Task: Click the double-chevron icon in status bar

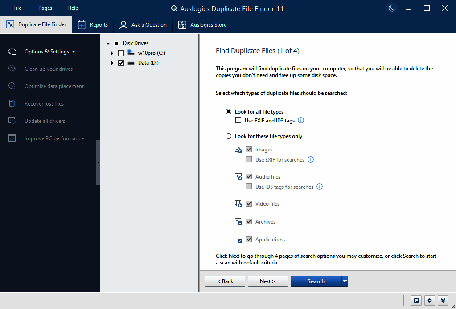Action: tap(443, 301)
